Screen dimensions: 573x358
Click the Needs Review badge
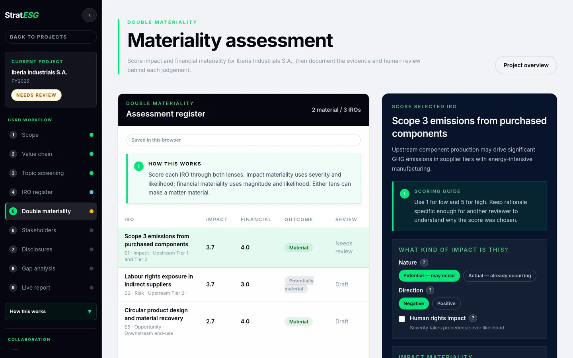(36, 95)
